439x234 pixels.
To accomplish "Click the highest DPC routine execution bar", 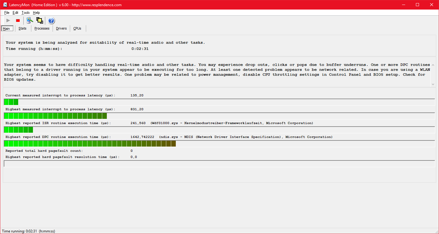I will tap(219, 143).
